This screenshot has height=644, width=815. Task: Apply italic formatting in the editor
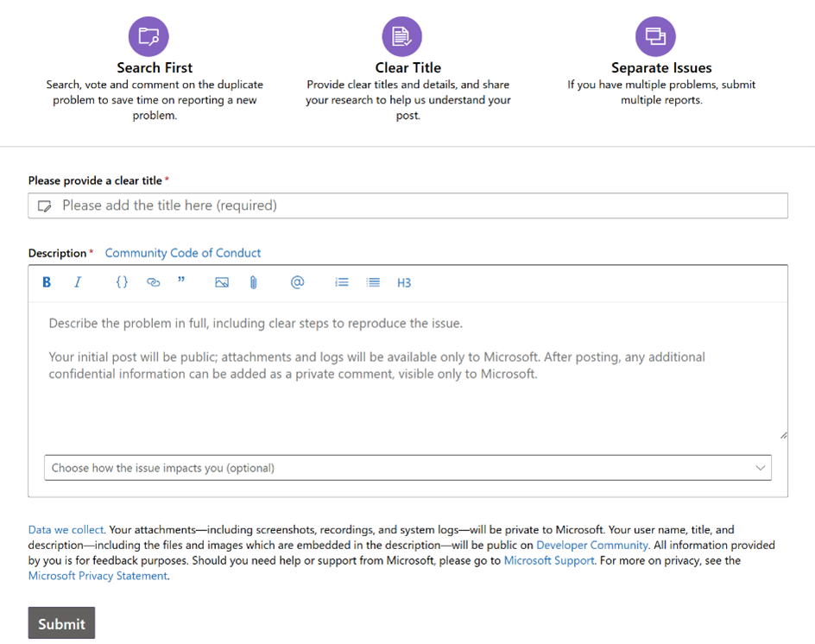pos(78,282)
